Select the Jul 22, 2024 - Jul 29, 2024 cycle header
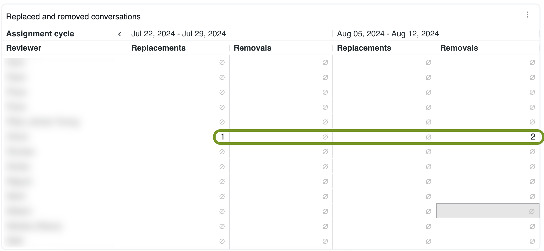The image size is (544, 251). tap(178, 34)
